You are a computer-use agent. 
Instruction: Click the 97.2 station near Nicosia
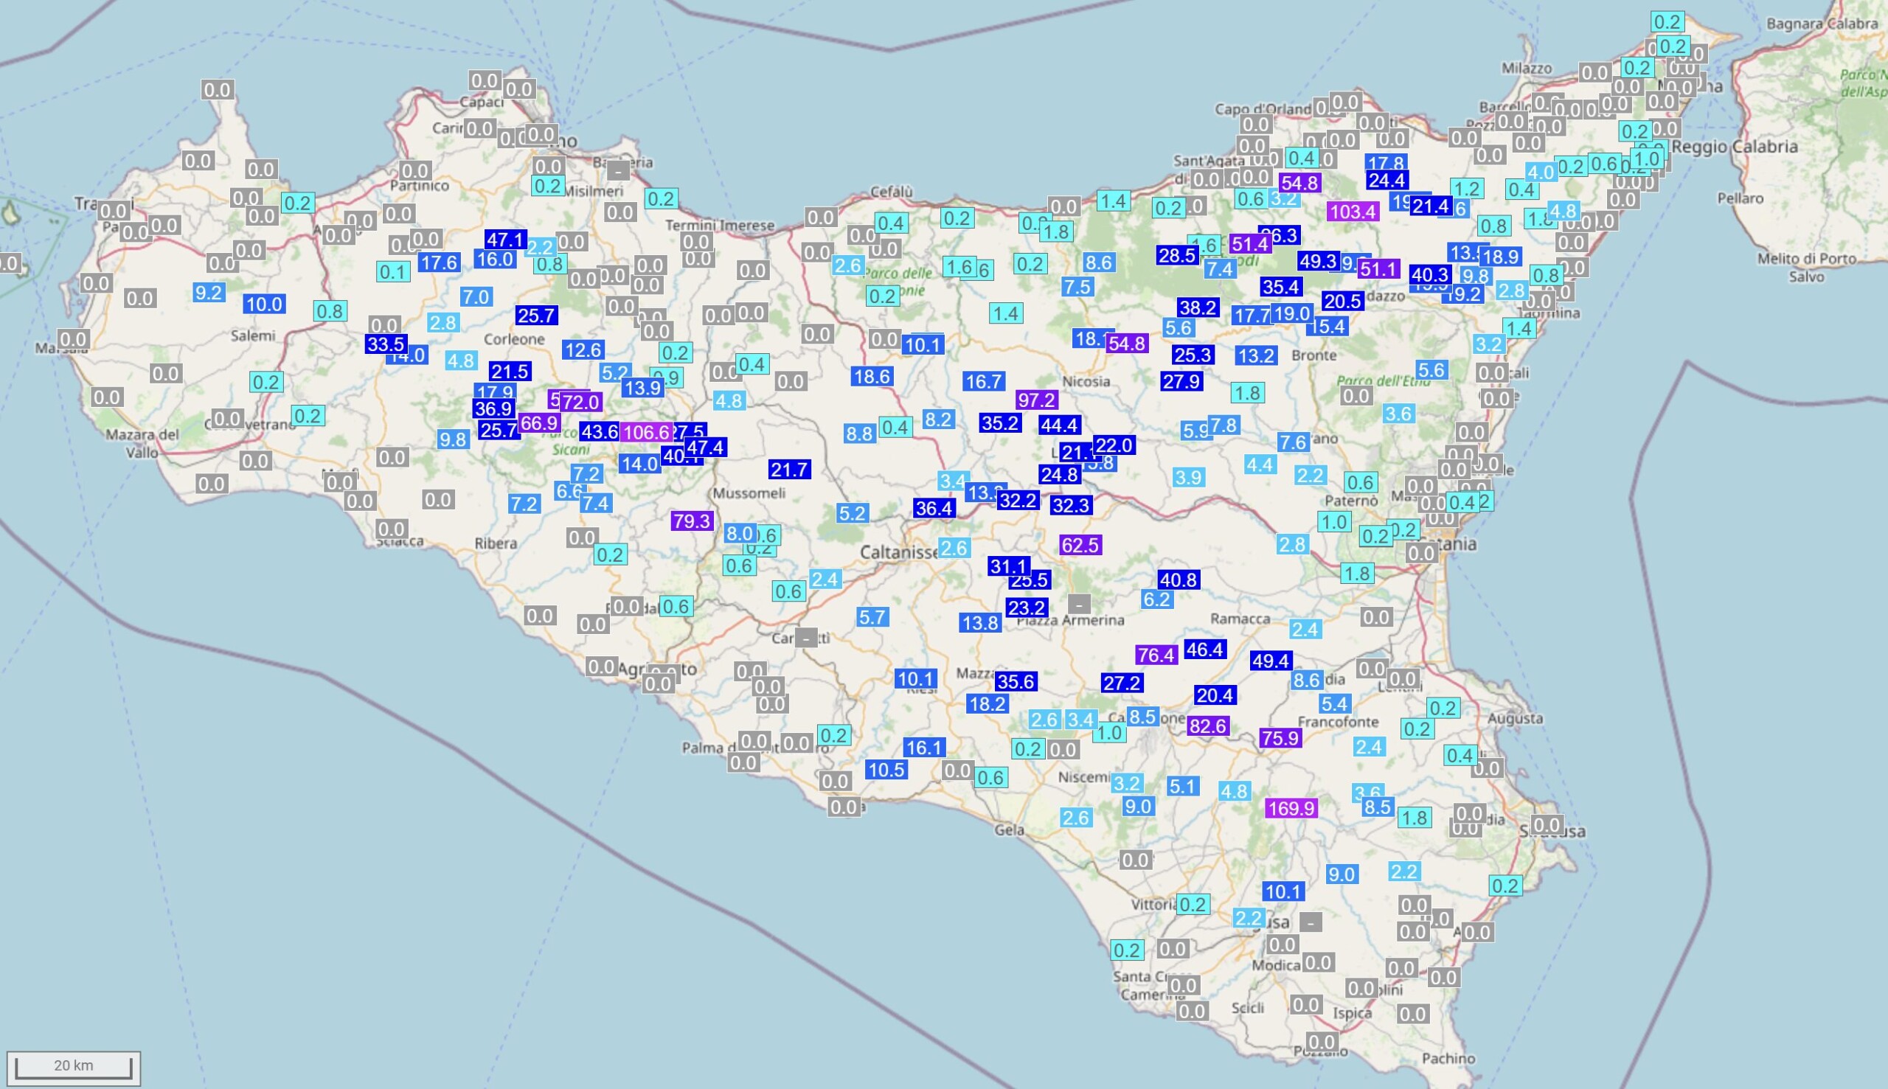(1037, 400)
